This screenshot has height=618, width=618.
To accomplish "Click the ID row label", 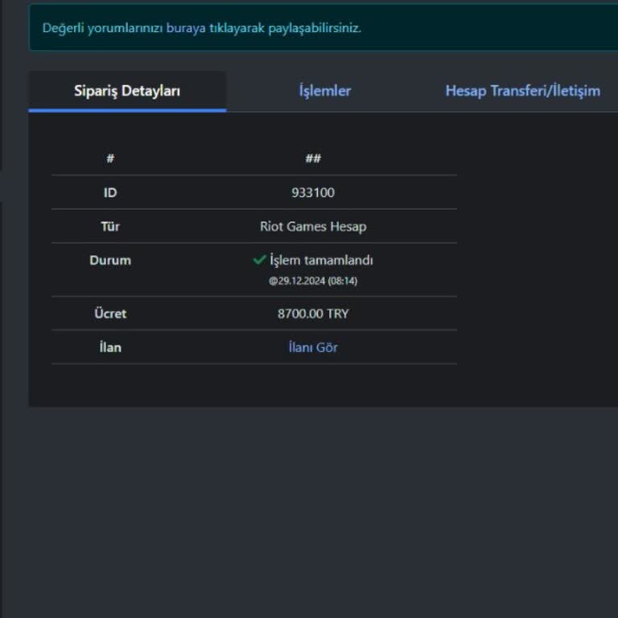I will [x=110, y=193].
